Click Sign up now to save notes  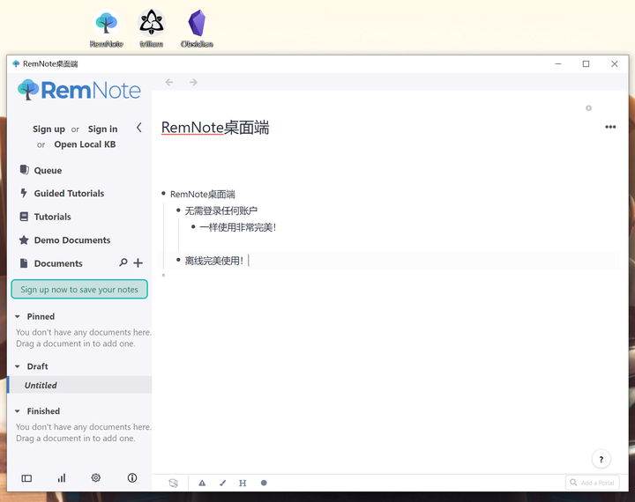(79, 289)
